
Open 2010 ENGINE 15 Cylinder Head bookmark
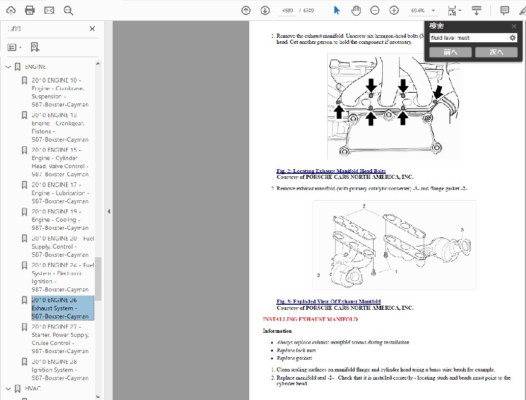pyautogui.click(x=60, y=162)
